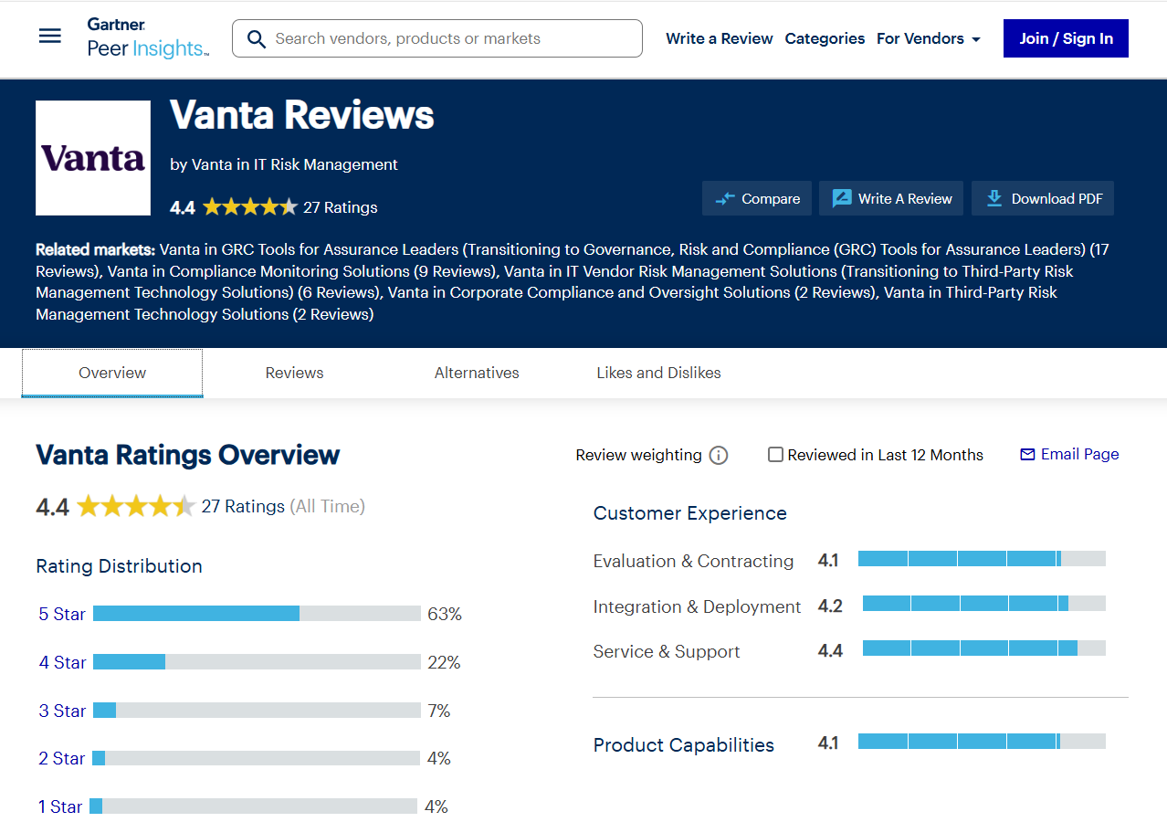This screenshot has width=1167, height=822.
Task: Click the Gartner Peer Insights logo
Action: (148, 37)
